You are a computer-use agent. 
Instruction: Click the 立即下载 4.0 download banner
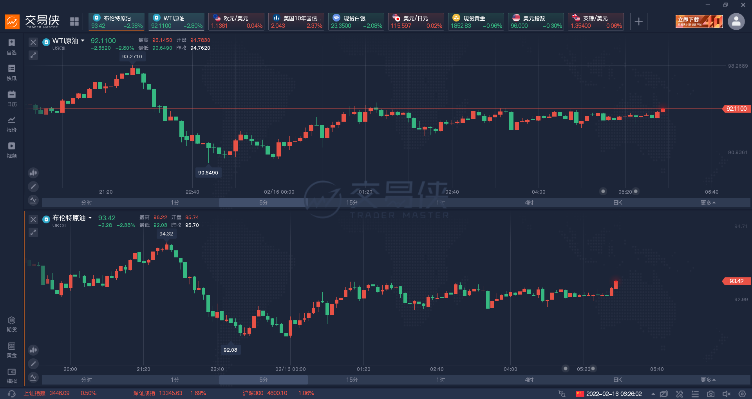pos(699,22)
